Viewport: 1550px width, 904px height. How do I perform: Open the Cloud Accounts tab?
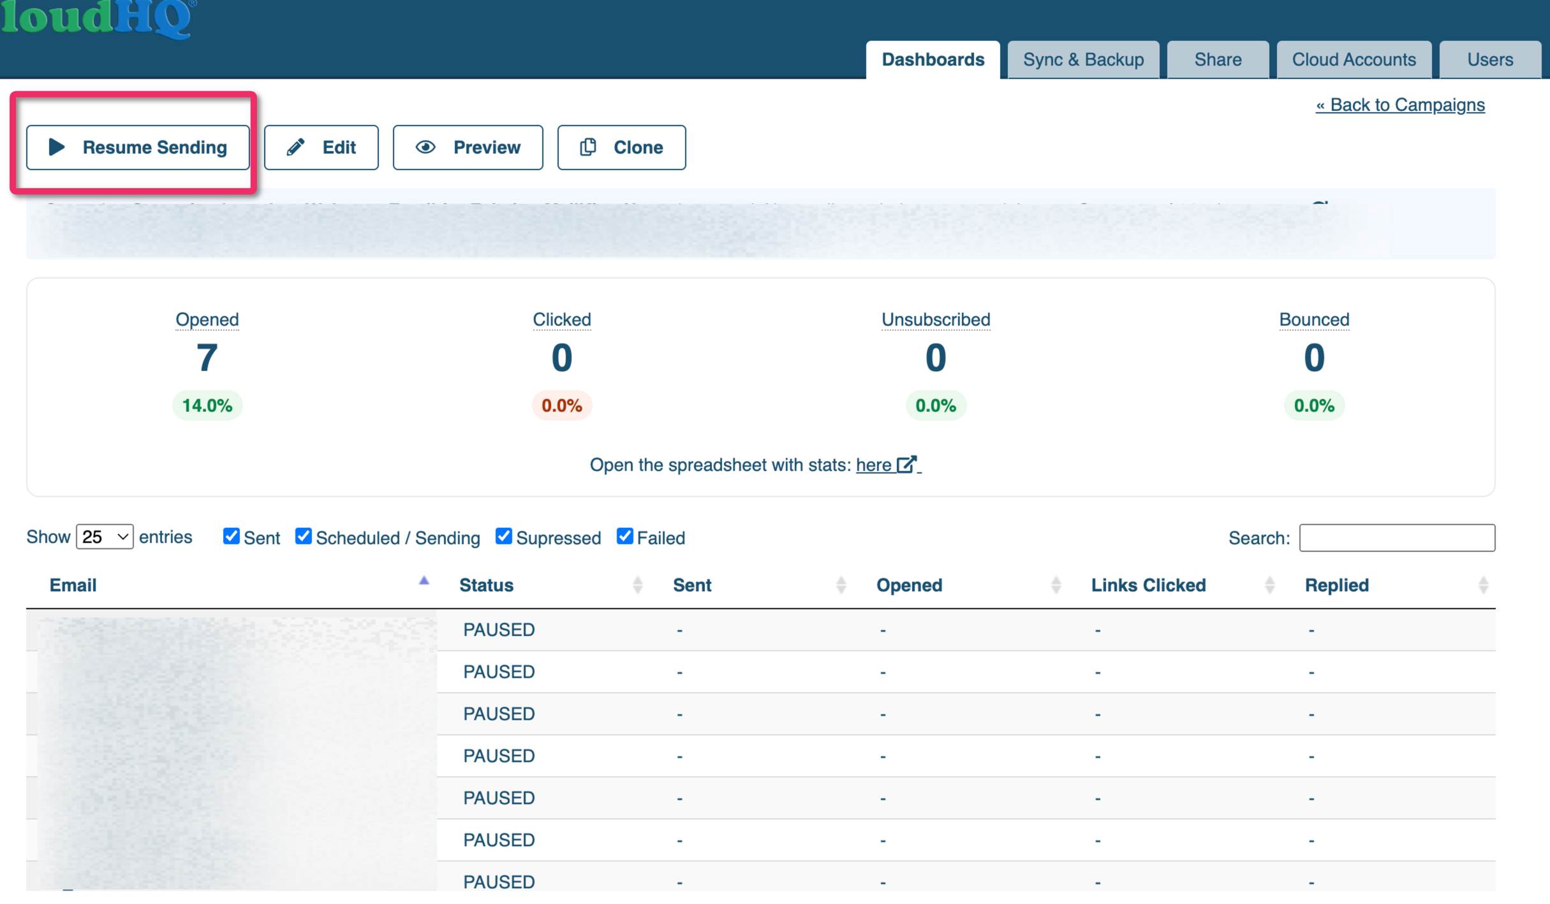click(1354, 59)
